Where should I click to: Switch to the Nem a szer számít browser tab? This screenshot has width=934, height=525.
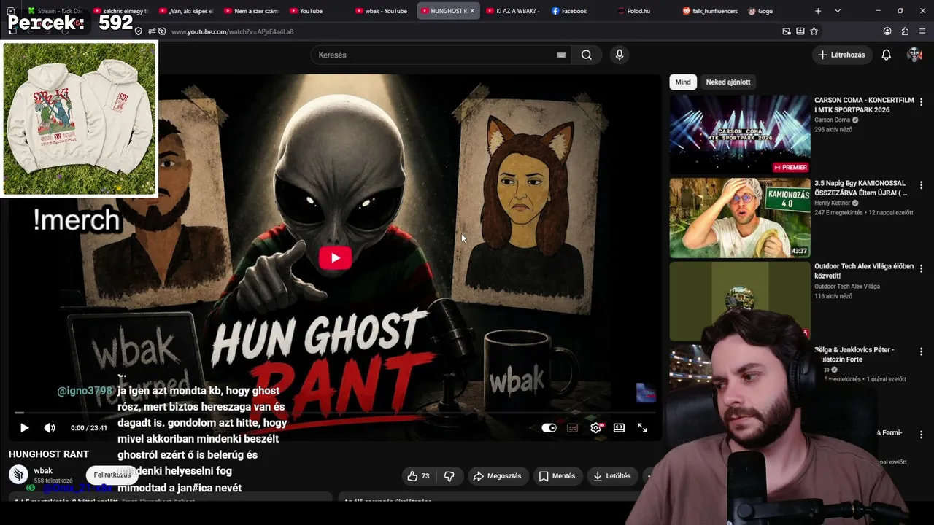tap(251, 11)
